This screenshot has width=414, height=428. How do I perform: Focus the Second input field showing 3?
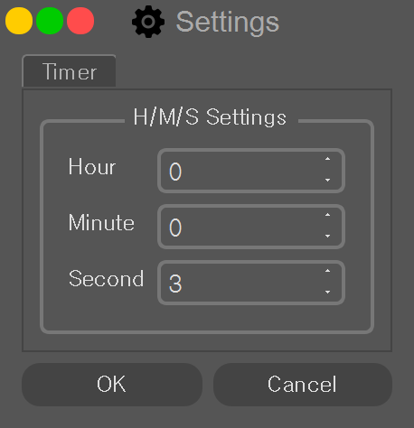251,283
